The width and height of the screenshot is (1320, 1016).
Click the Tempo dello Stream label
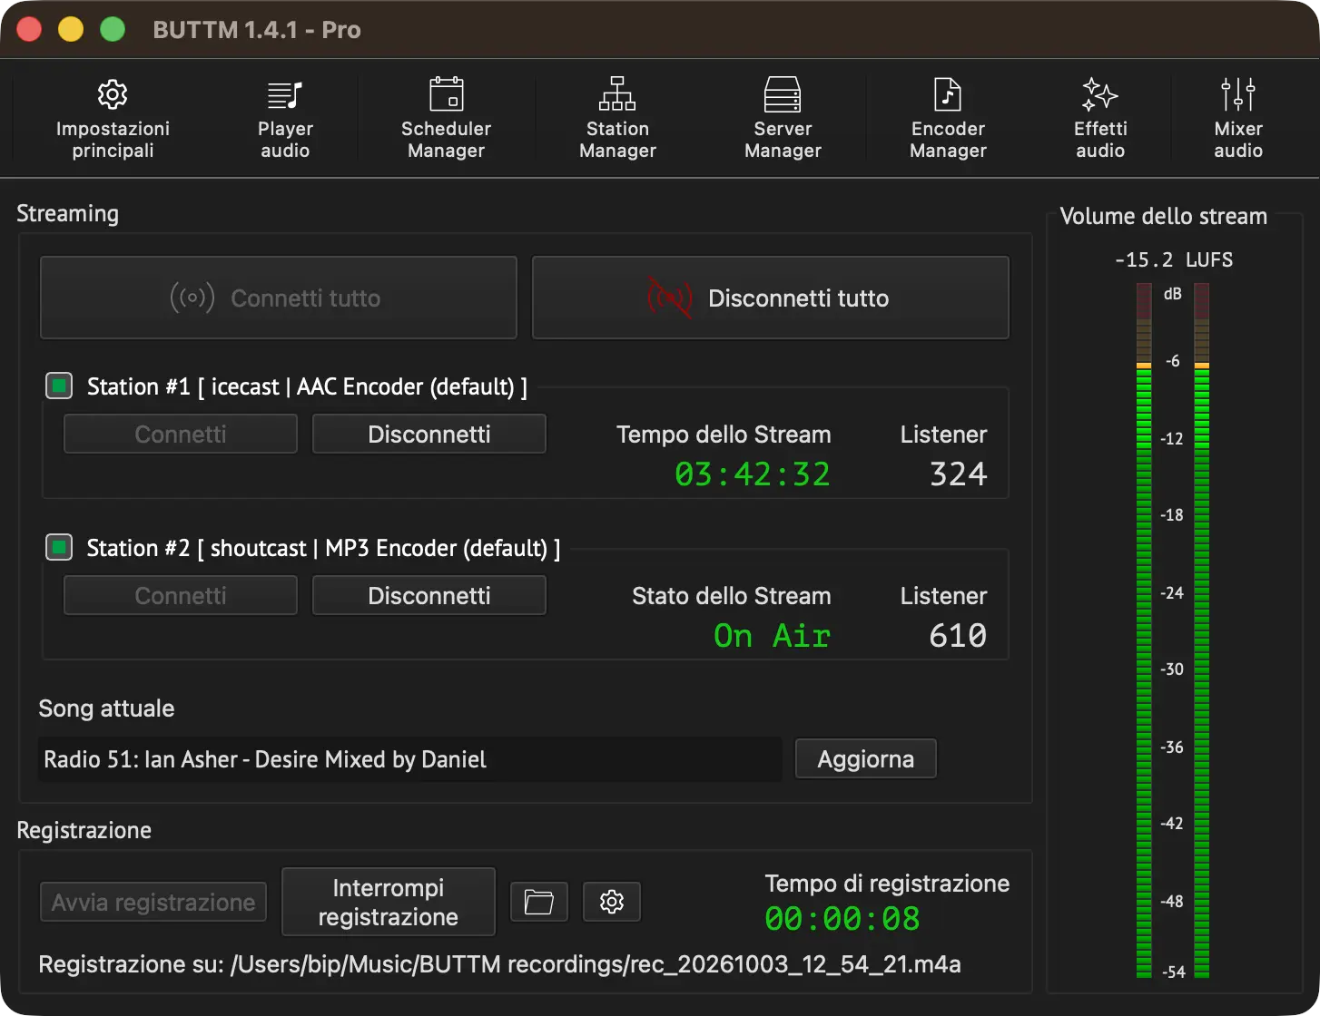coord(724,435)
